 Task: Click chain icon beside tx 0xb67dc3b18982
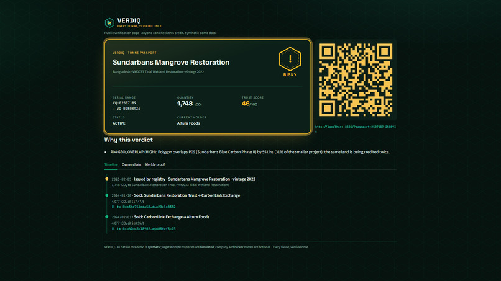coord(113,228)
